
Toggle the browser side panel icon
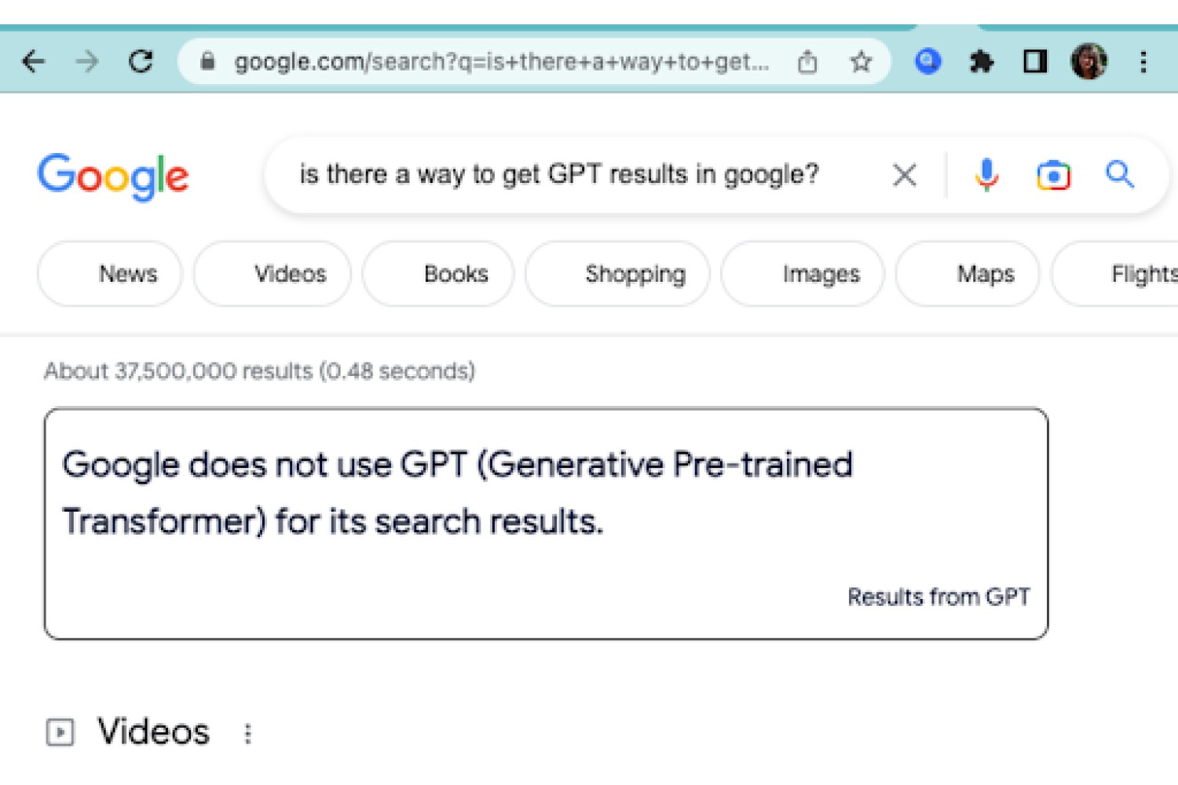(x=1035, y=61)
